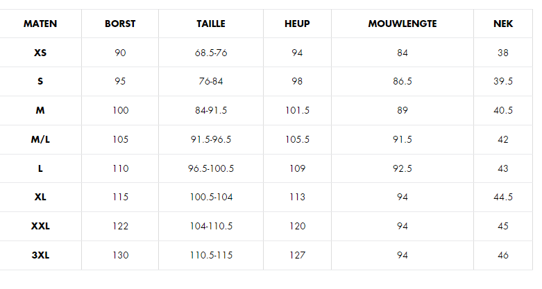Select the M size row label
Screen dimensions: 542x289
pyautogui.click(x=40, y=110)
